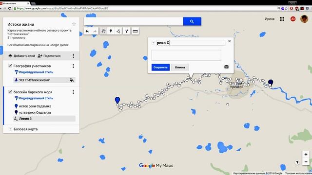Image resolution: width=312 pixels, height=175 pixels.
Task: Select the hand pan tool
Action: 103,31
